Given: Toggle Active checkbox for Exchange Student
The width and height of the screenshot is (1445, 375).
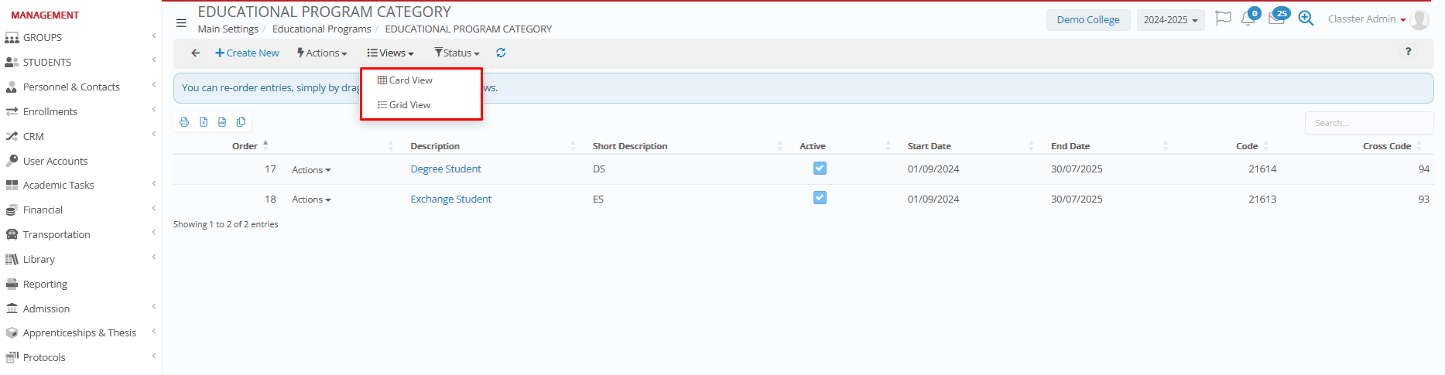Looking at the screenshot, I should (x=820, y=198).
